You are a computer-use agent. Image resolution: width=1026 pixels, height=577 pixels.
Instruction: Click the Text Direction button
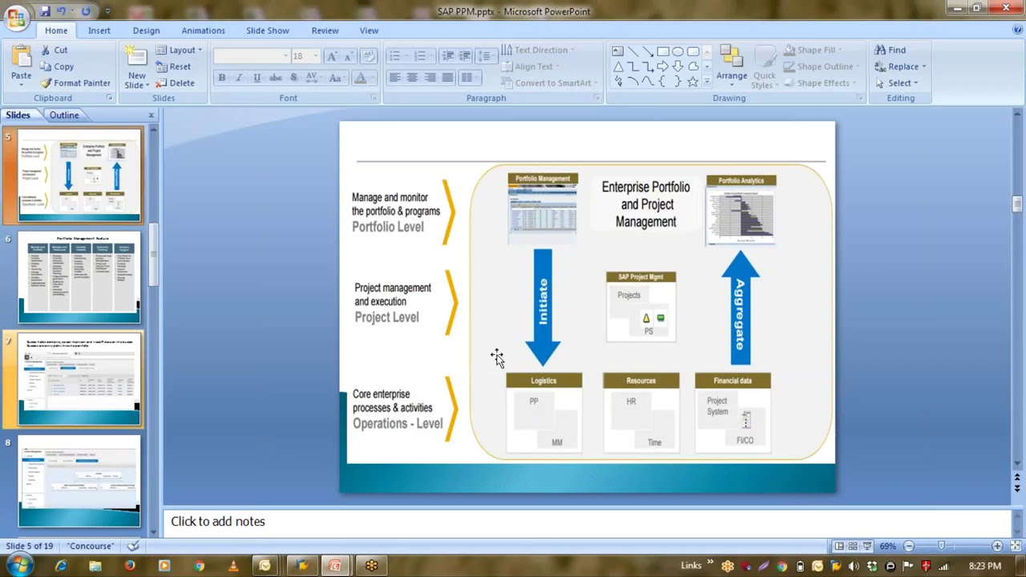coord(538,50)
